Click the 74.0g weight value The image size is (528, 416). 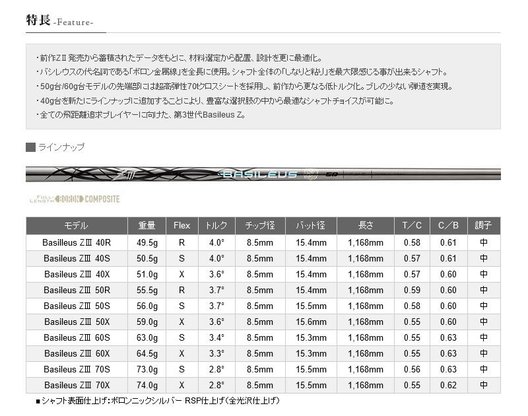coord(147,386)
